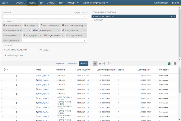
Task: Collapse the Условия section
Action: pyautogui.click(x=3, y=45)
